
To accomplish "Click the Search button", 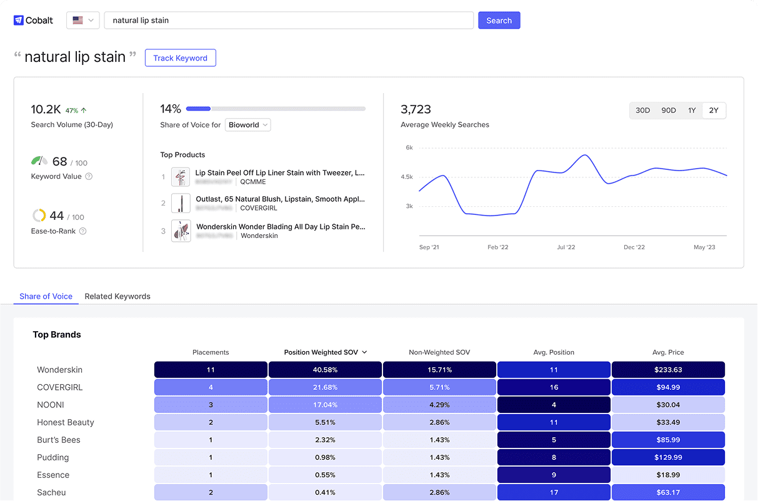I will (x=499, y=20).
